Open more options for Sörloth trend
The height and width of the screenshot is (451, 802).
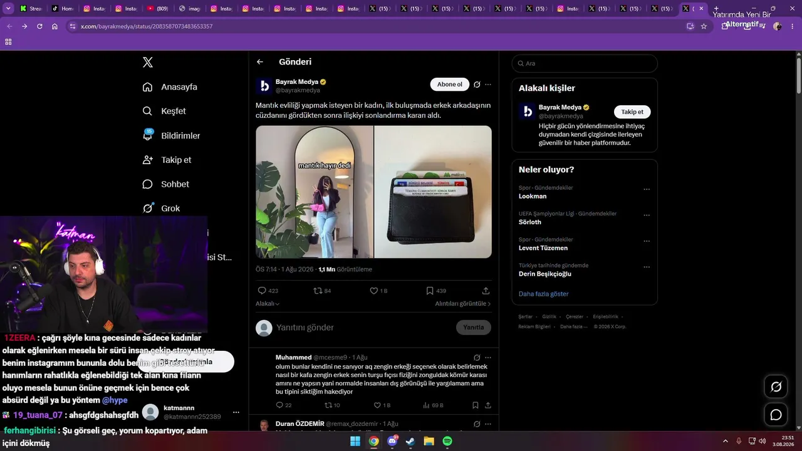(x=647, y=215)
